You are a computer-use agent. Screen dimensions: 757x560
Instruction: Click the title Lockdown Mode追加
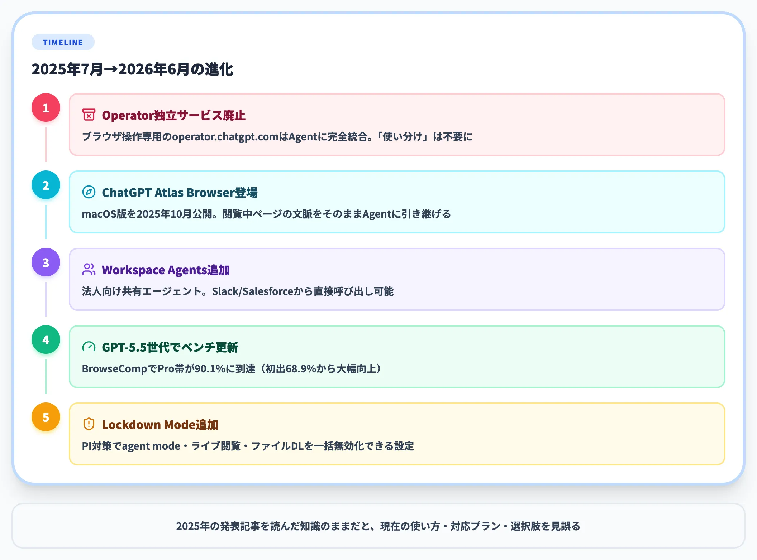[160, 425]
